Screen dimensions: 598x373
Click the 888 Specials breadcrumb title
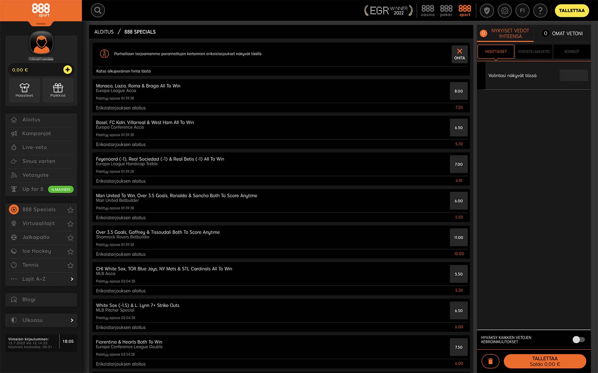point(140,32)
